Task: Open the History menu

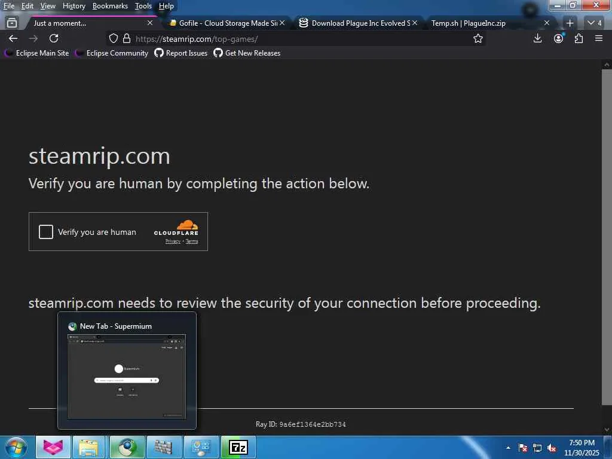Action: pos(74,6)
